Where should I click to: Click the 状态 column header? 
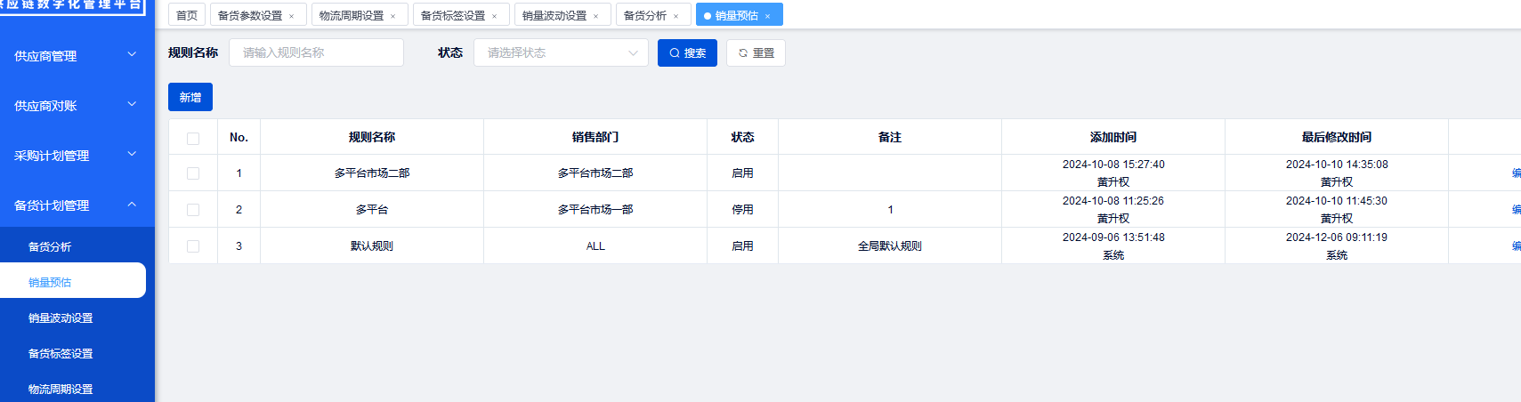(742, 137)
